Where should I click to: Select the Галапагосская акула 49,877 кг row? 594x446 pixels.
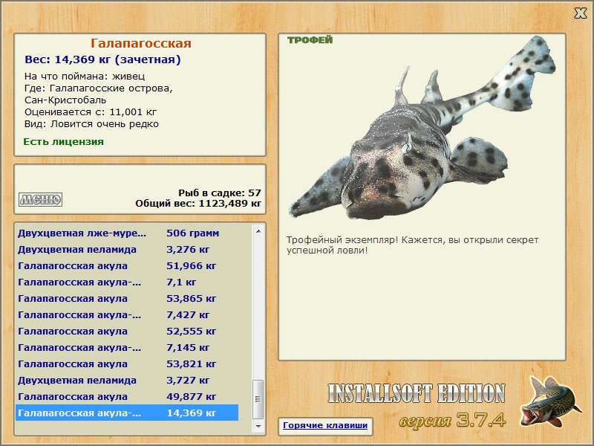point(127,396)
